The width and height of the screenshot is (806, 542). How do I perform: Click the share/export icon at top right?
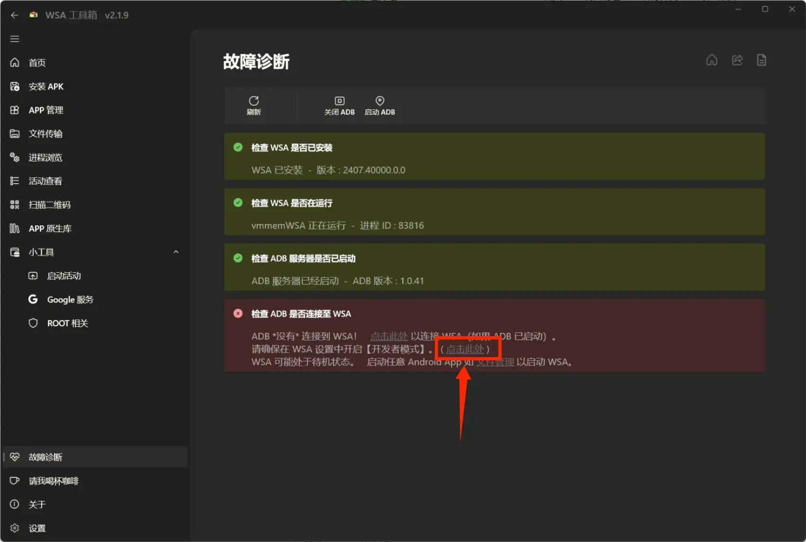pyautogui.click(x=737, y=60)
